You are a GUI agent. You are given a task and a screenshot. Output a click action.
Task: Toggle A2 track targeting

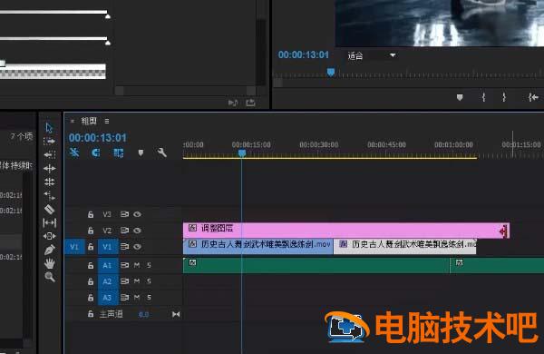point(107,281)
